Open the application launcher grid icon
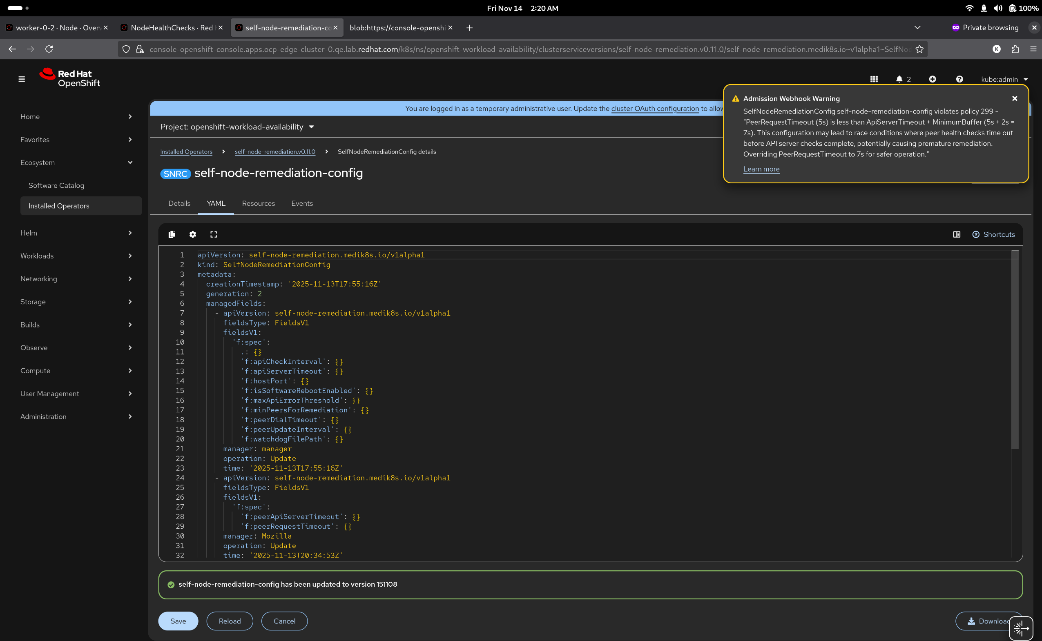The width and height of the screenshot is (1042, 641). pos(874,79)
